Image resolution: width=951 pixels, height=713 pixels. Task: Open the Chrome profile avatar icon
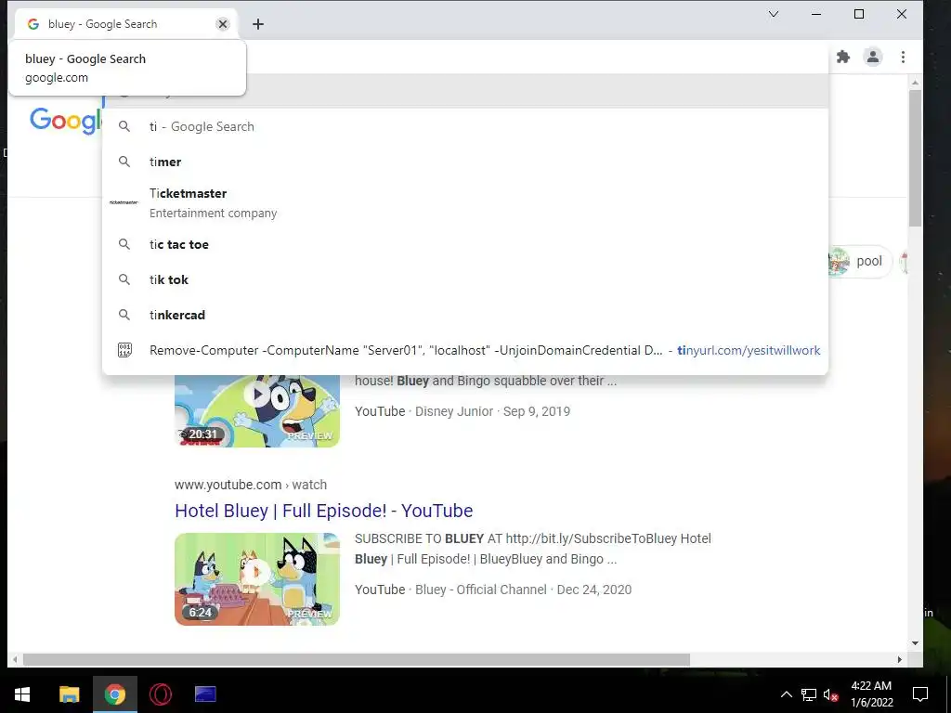[x=873, y=57]
